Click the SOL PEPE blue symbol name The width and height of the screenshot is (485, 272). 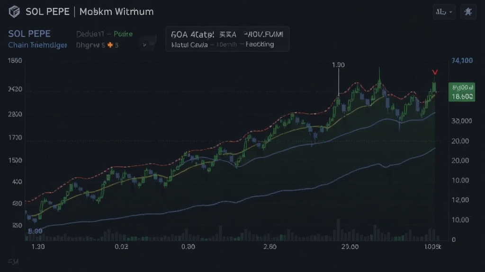(29, 34)
